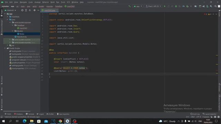Open the Profiler tool window
Image resolution: width=221 pixels, height=124 pixels.
tap(50, 114)
